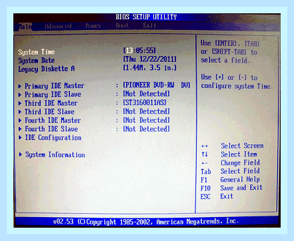This screenshot has height=241, width=294.
Task: Open the Exit tab
Action: click(149, 25)
